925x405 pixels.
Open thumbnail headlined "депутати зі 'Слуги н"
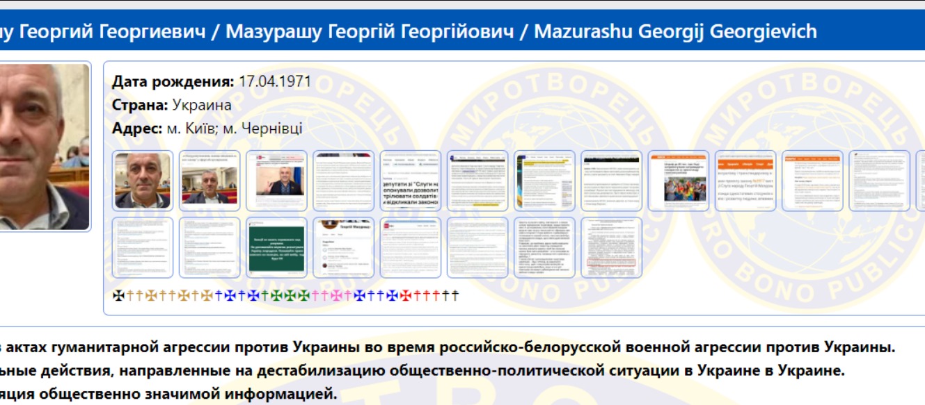(410, 181)
